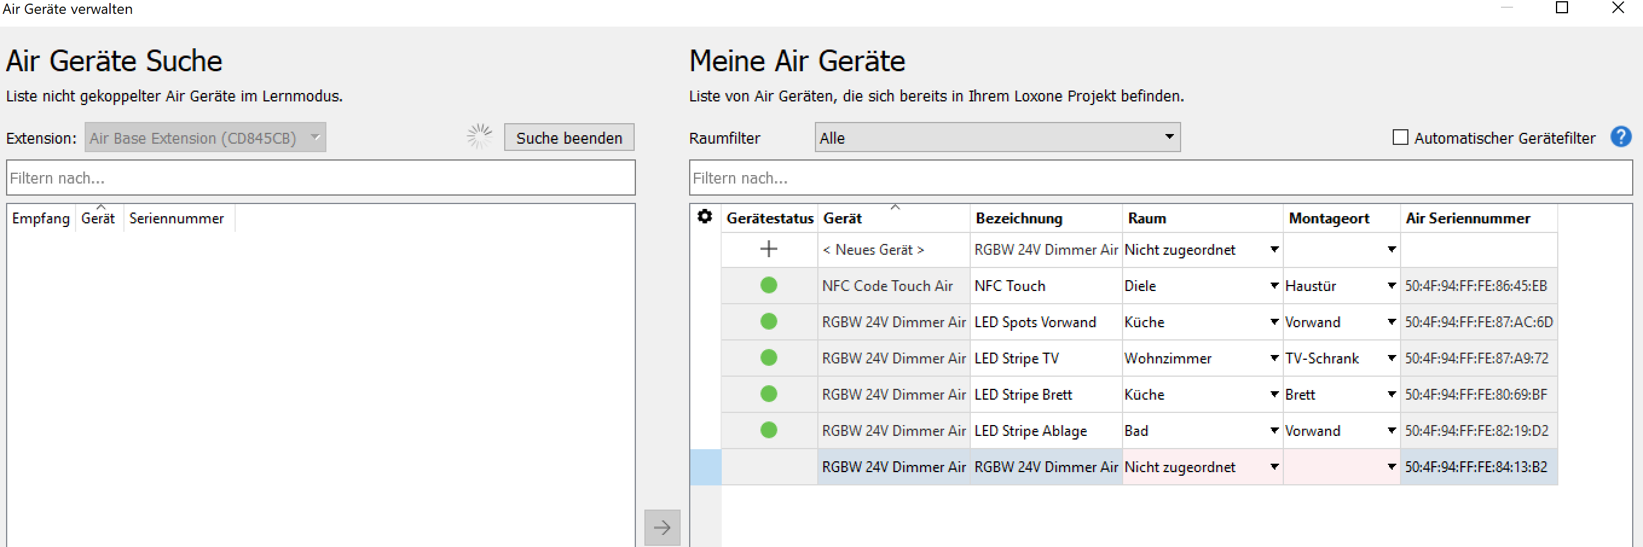The width and height of the screenshot is (1643, 547).
Task: Select LED Stripe Brett cell
Action: (x=1046, y=395)
